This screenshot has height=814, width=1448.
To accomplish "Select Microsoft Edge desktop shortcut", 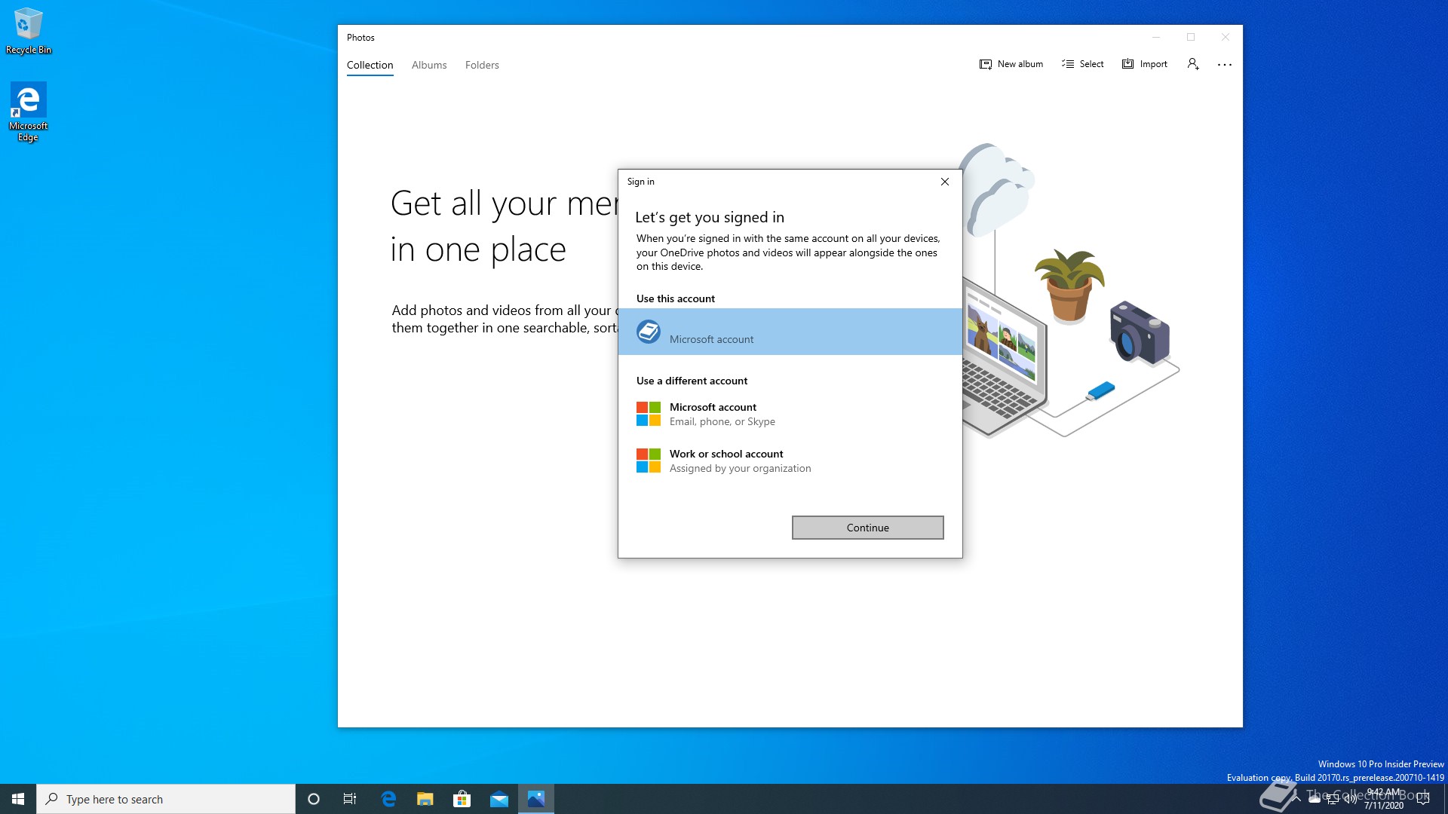I will pyautogui.click(x=28, y=112).
